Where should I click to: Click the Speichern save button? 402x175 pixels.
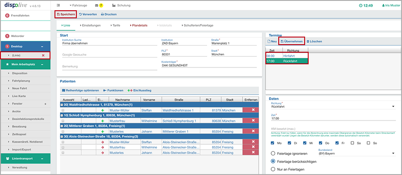click(x=66, y=14)
